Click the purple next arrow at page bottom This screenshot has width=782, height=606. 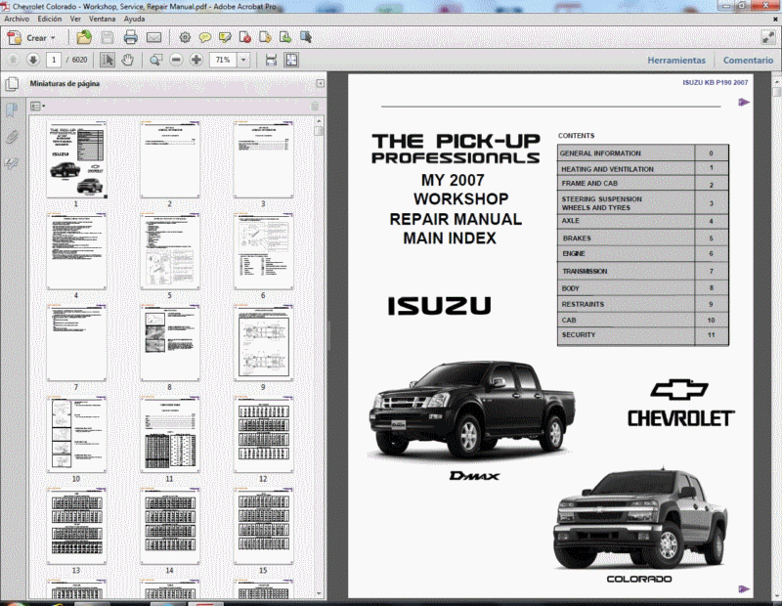pos(744,589)
